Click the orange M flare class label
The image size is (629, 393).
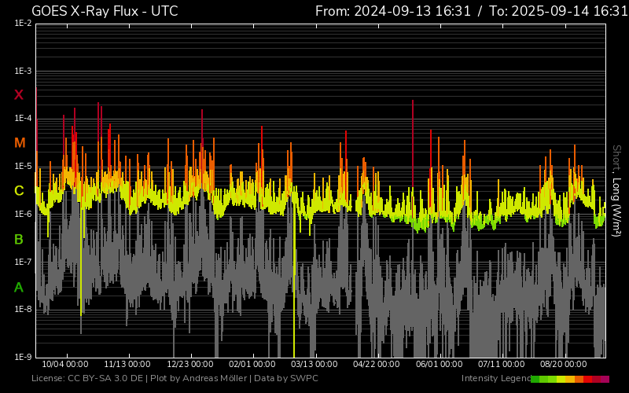[20, 143]
